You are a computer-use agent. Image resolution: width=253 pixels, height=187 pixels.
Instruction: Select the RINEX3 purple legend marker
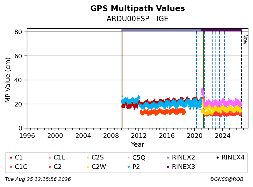(x=168, y=167)
